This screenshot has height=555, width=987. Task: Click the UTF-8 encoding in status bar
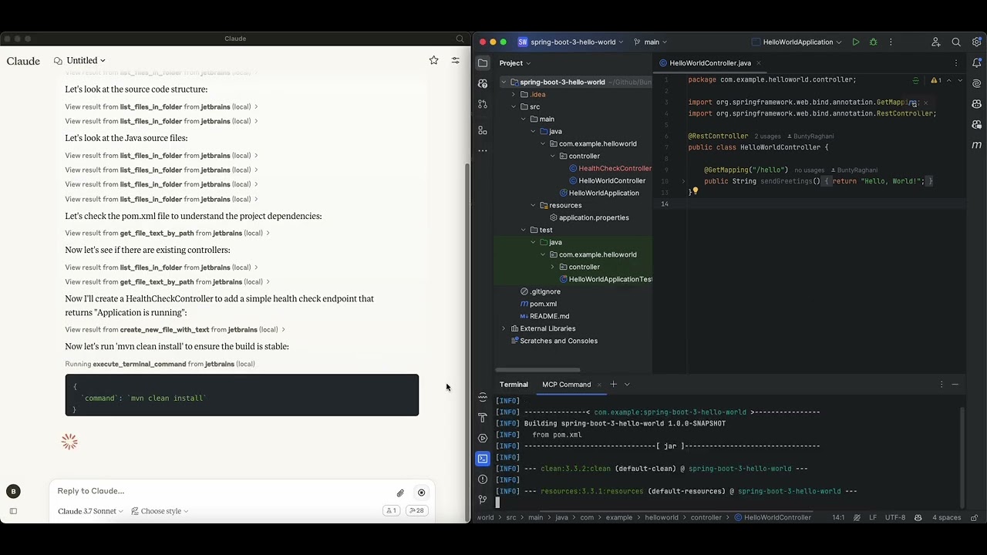pyautogui.click(x=895, y=518)
